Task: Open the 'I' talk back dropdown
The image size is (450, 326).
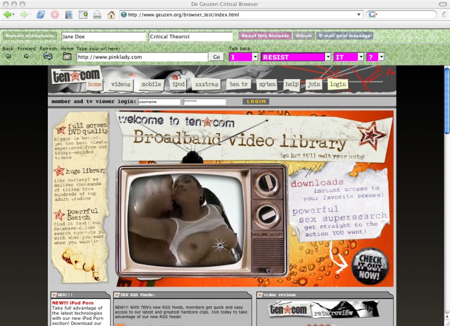Action: coord(244,57)
